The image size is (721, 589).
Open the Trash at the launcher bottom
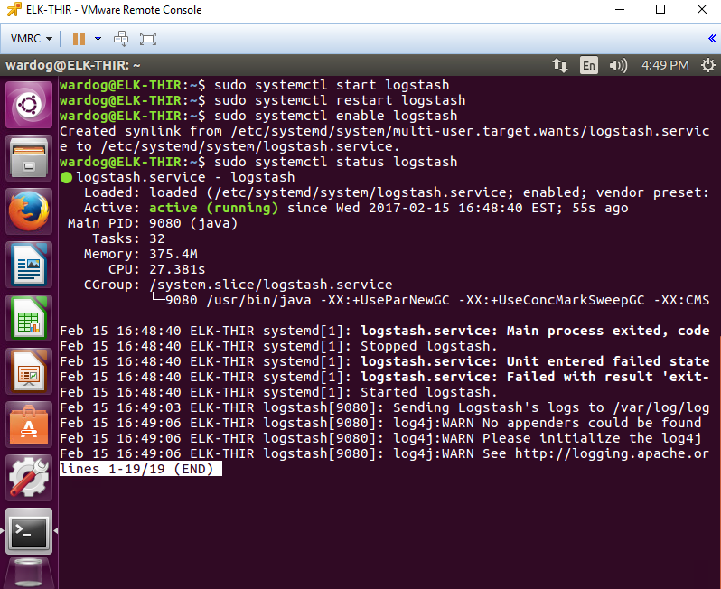point(29,575)
